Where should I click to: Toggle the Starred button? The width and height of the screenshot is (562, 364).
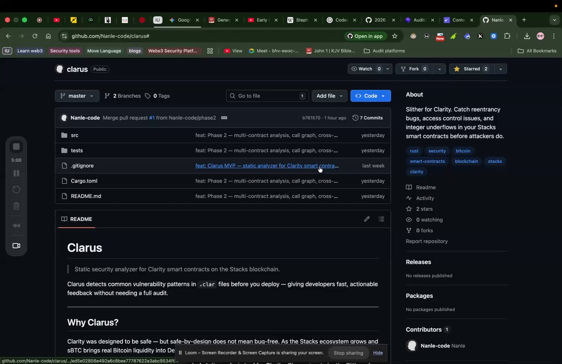471,69
